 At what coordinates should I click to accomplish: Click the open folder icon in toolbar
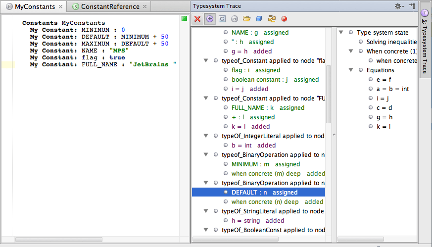[246, 19]
